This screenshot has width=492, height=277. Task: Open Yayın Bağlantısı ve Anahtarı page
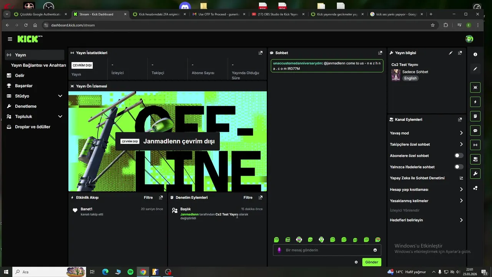click(x=38, y=65)
